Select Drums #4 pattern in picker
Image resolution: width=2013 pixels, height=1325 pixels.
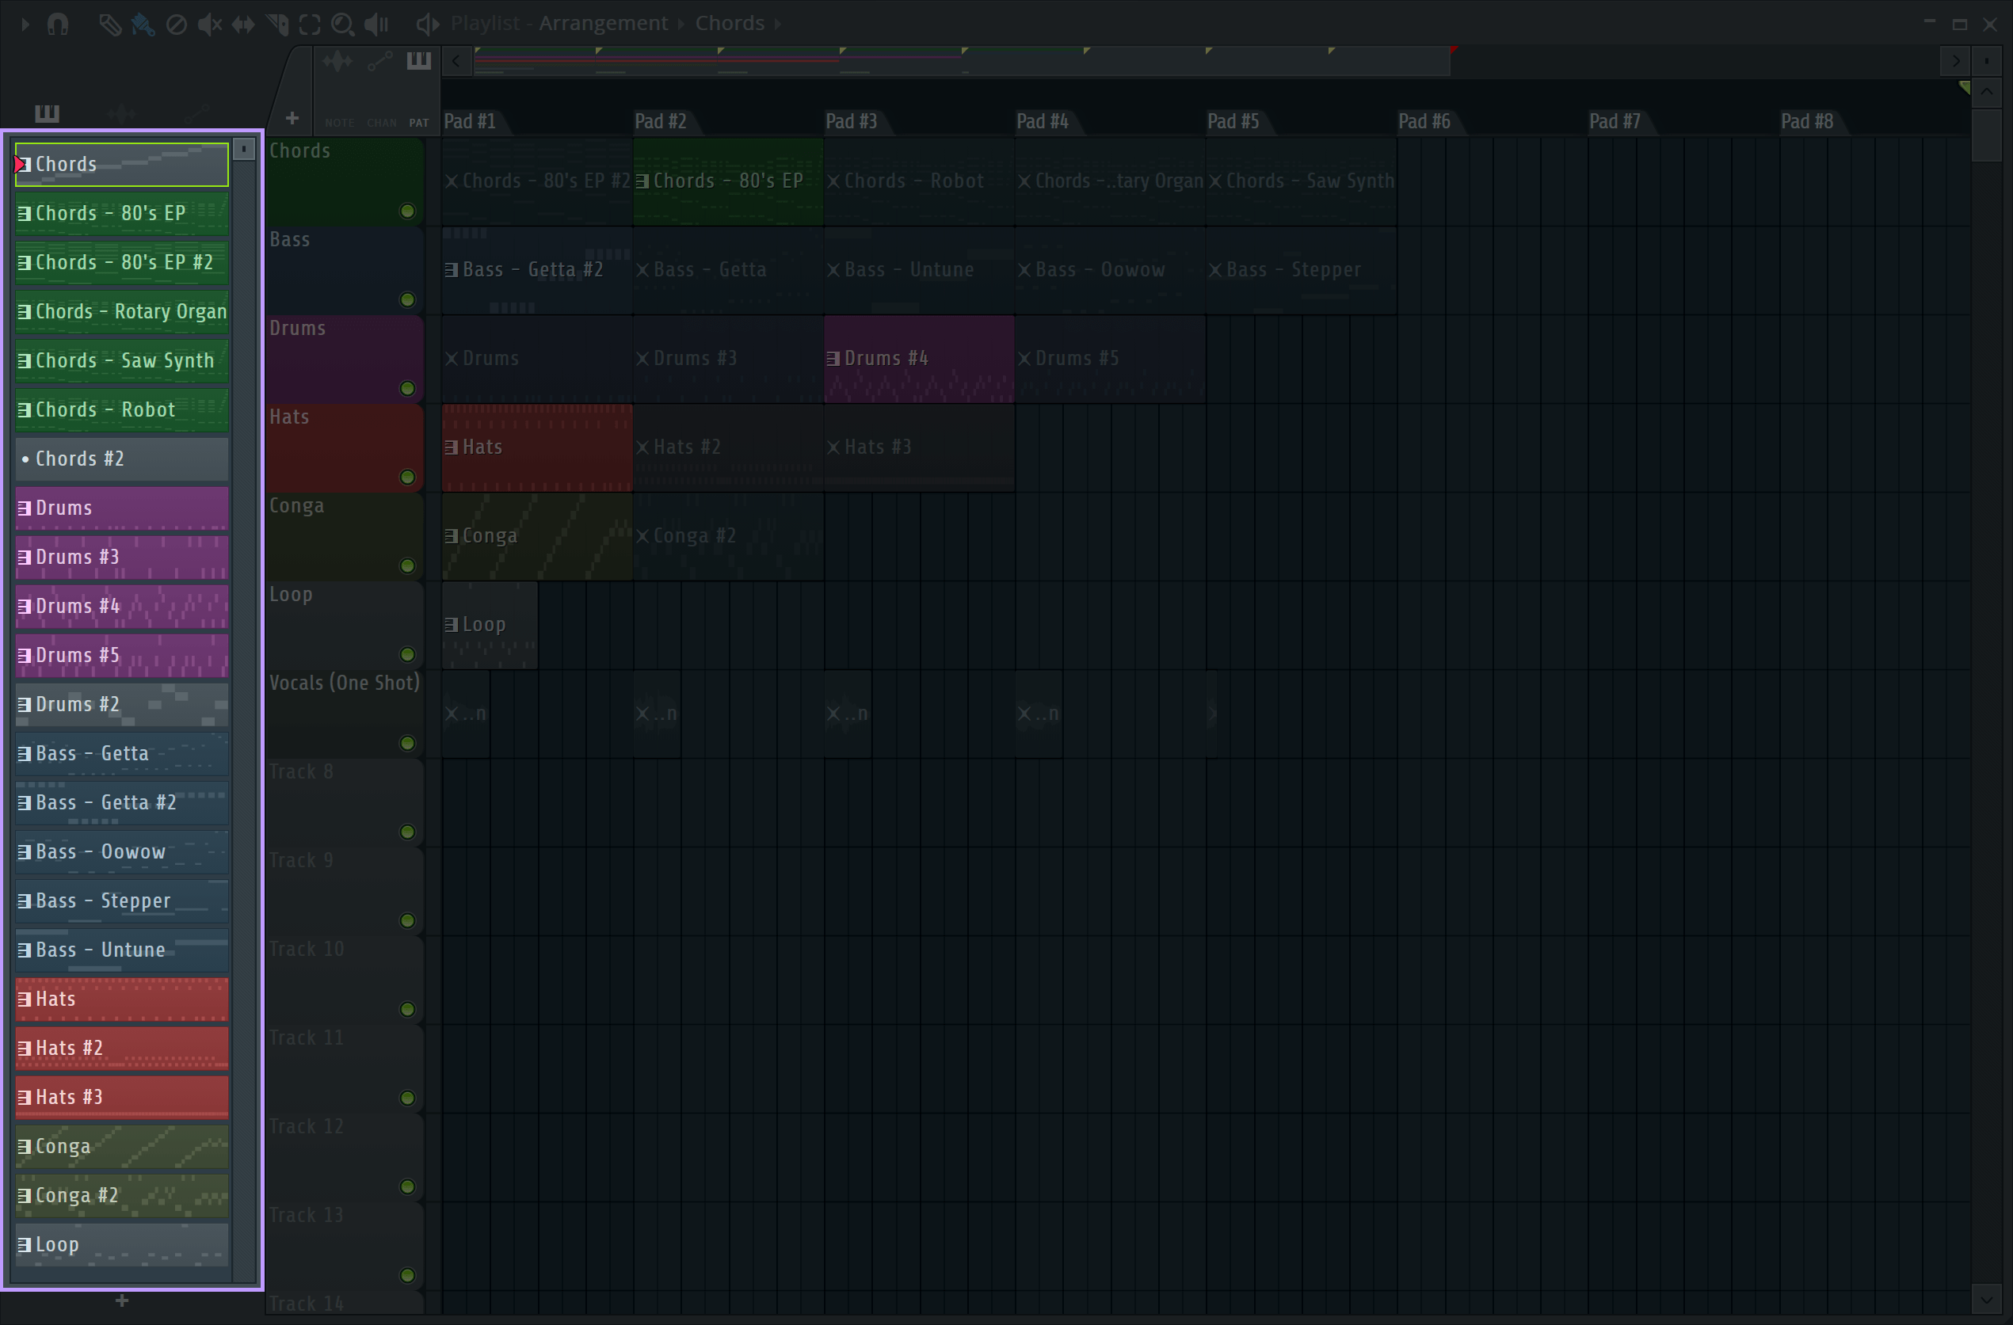pos(122,607)
